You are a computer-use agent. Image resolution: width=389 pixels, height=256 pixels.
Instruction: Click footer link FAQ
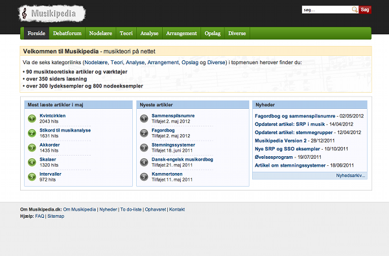[40, 216]
